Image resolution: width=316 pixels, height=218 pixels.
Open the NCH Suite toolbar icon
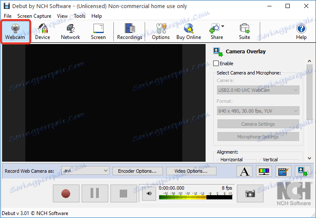245,31
